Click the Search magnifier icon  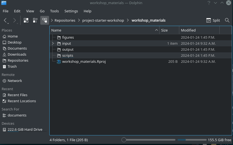(x=227, y=20)
